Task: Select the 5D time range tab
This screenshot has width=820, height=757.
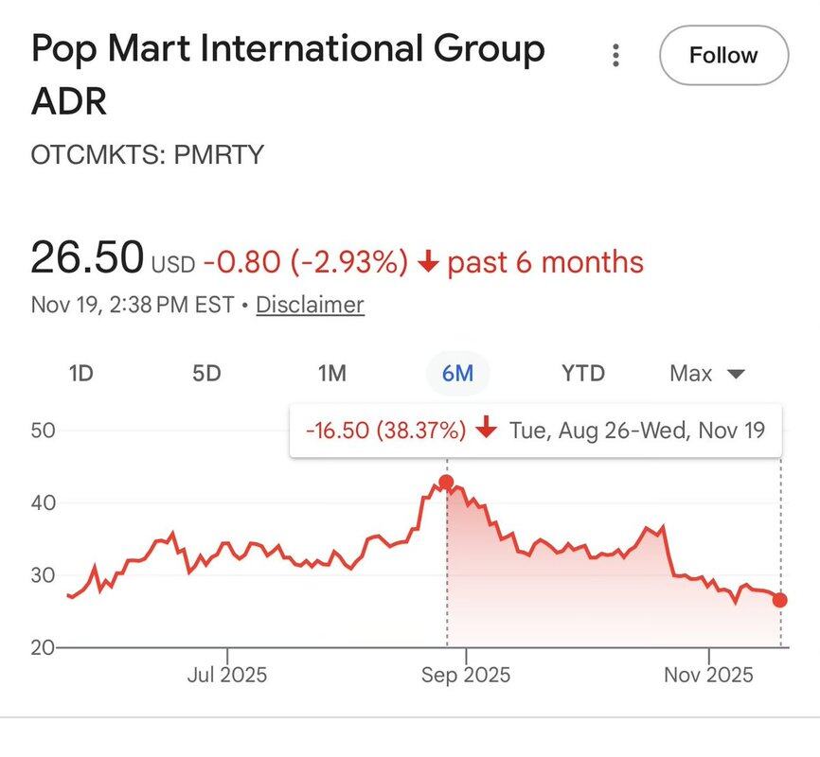Action: (206, 374)
